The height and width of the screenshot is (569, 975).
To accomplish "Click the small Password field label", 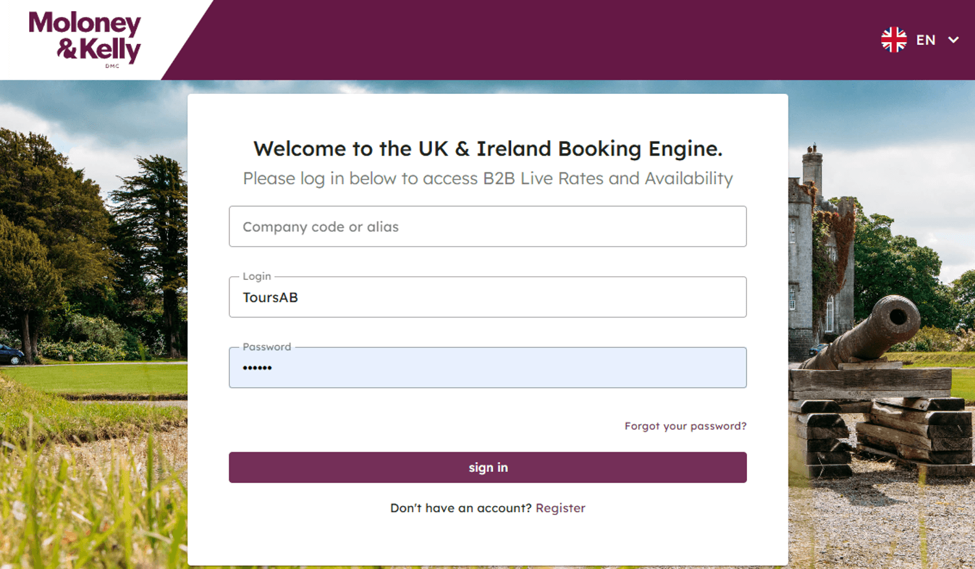I will coord(266,347).
